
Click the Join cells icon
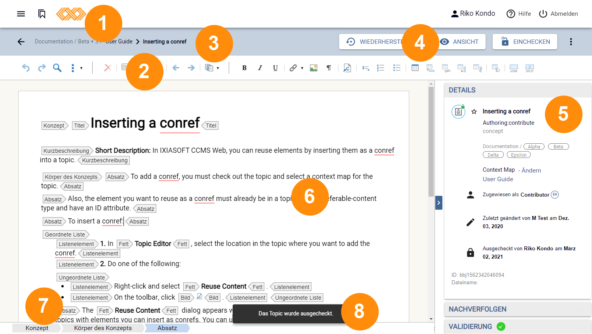point(514,68)
